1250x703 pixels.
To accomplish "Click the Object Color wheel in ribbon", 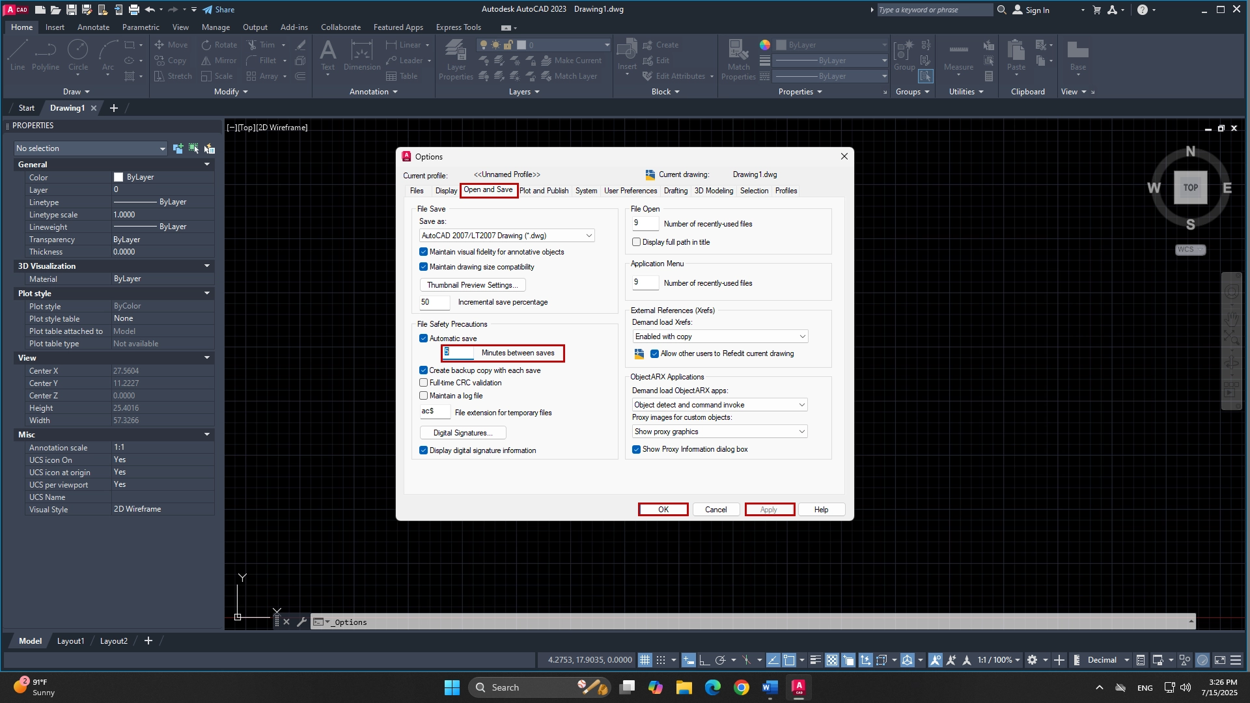I will click(x=765, y=45).
